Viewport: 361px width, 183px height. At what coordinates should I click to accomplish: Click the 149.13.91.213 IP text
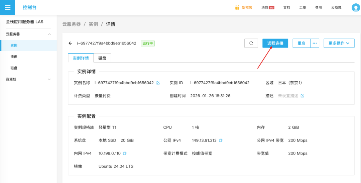(204, 141)
